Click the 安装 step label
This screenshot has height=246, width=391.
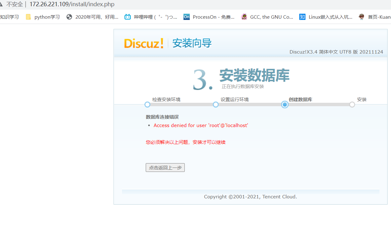click(x=362, y=100)
